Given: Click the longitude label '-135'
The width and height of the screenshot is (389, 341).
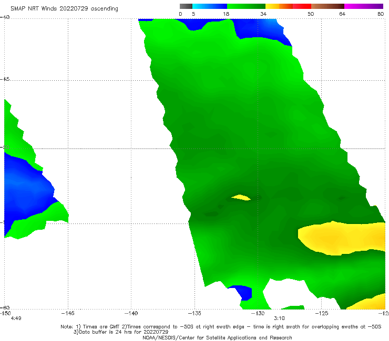Looking at the screenshot, I should [194, 314].
